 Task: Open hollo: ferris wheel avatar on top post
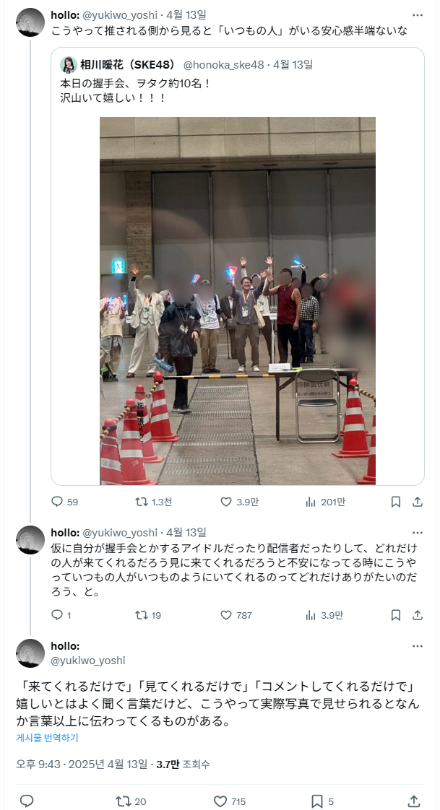click(x=30, y=22)
